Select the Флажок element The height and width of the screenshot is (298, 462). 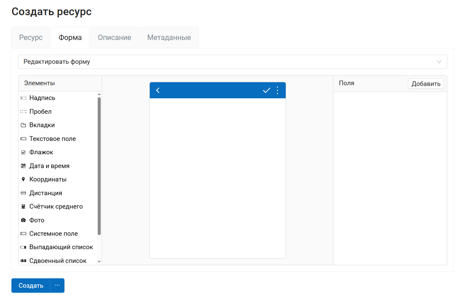pos(40,152)
